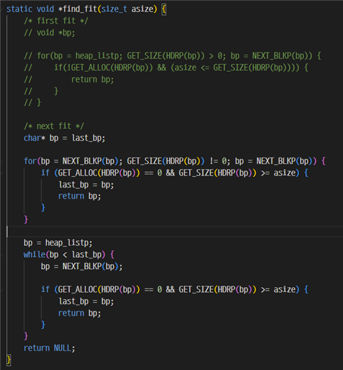The height and width of the screenshot is (370, 343).
Task: Click the 'static' keyword
Action: 20,9
